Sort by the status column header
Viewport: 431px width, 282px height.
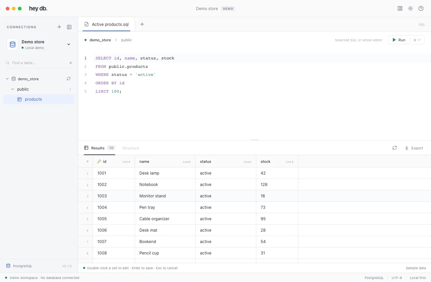coord(226,161)
